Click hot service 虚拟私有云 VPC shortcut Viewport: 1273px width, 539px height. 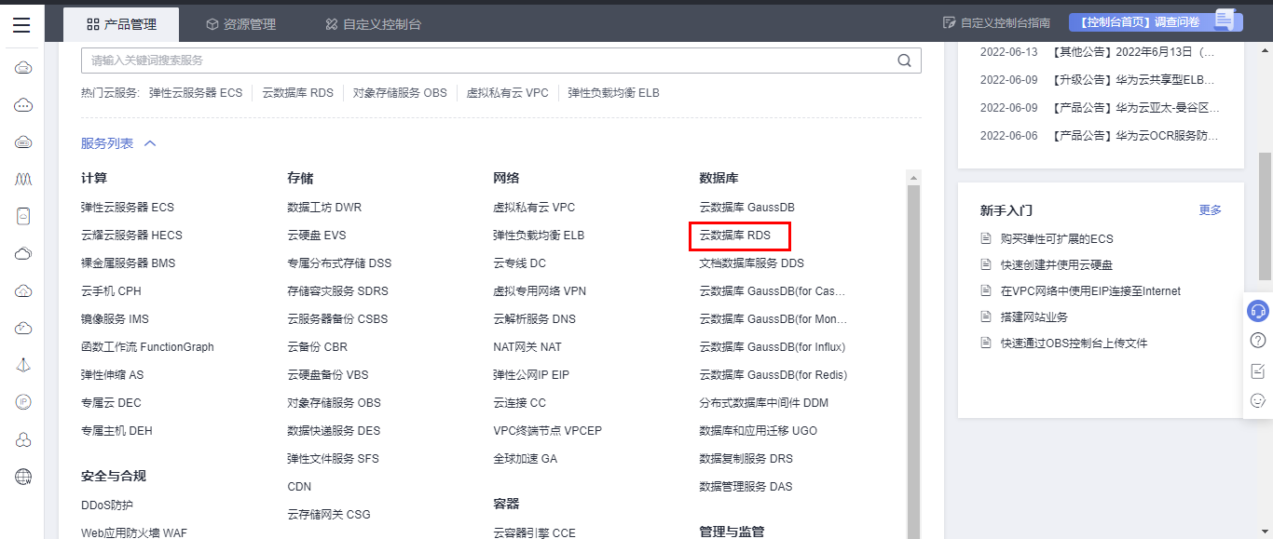[508, 93]
